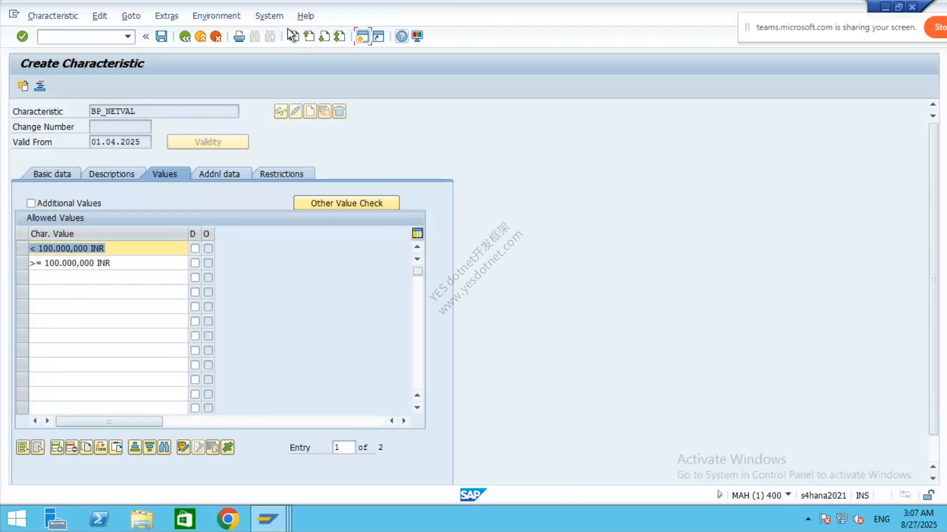This screenshot has height=532, width=947.
Task: Tick D checkbox for >= 100.000,000 INR row
Action: pyautogui.click(x=195, y=263)
